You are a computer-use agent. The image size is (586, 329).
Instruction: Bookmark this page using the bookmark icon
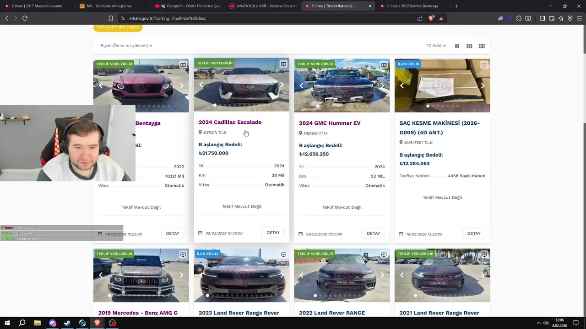tap(110, 18)
